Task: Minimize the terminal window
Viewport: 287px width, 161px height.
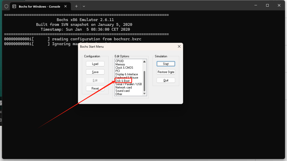Action: click(256, 5)
